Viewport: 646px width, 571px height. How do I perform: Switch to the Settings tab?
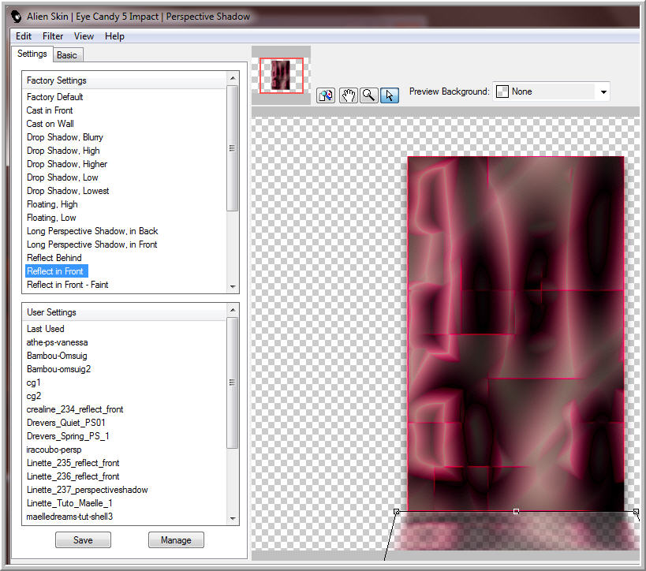point(32,54)
